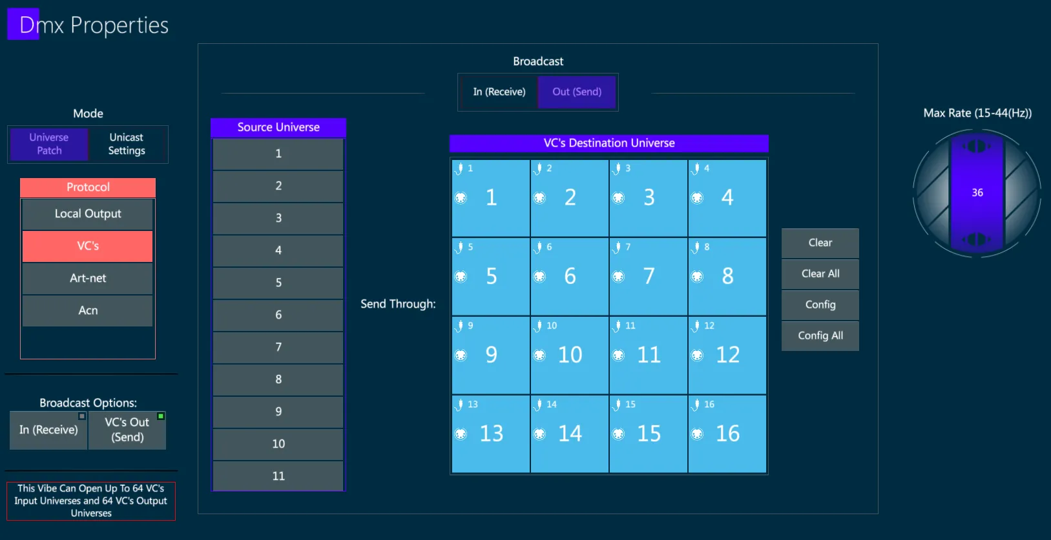The width and height of the screenshot is (1051, 540).
Task: Switch to Unicast Settings mode
Action: (127, 143)
